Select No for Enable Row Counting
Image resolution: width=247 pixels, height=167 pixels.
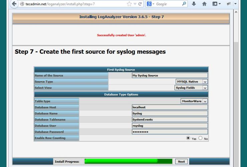click(x=201, y=138)
